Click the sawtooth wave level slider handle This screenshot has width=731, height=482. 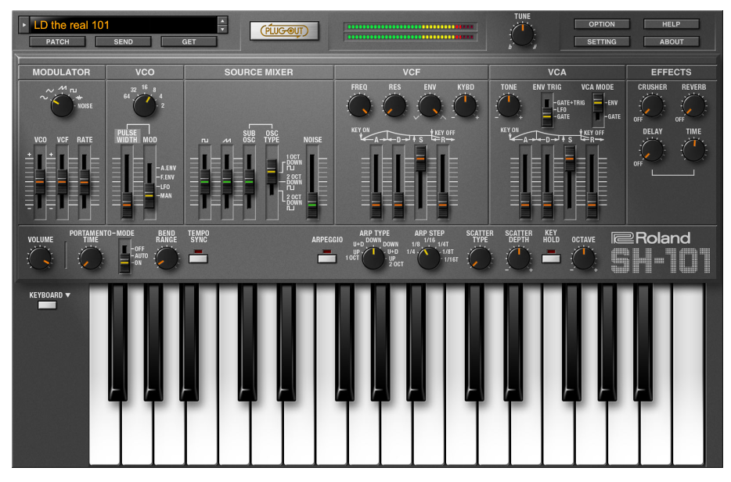(227, 182)
